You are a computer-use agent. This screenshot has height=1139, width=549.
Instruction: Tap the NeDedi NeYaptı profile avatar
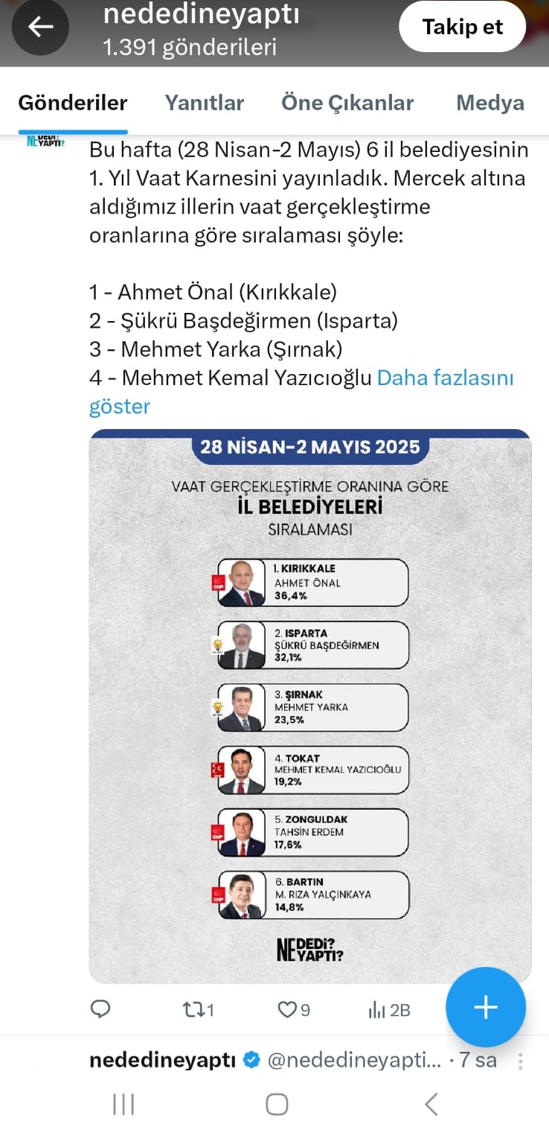point(45,140)
